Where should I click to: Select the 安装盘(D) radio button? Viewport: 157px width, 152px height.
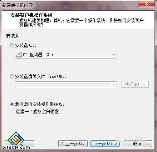pyautogui.click(x=12, y=45)
